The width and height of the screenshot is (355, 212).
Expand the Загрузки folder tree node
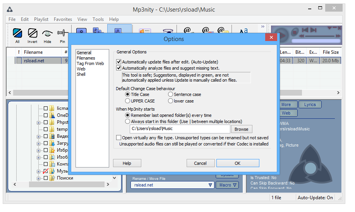pos(38,144)
